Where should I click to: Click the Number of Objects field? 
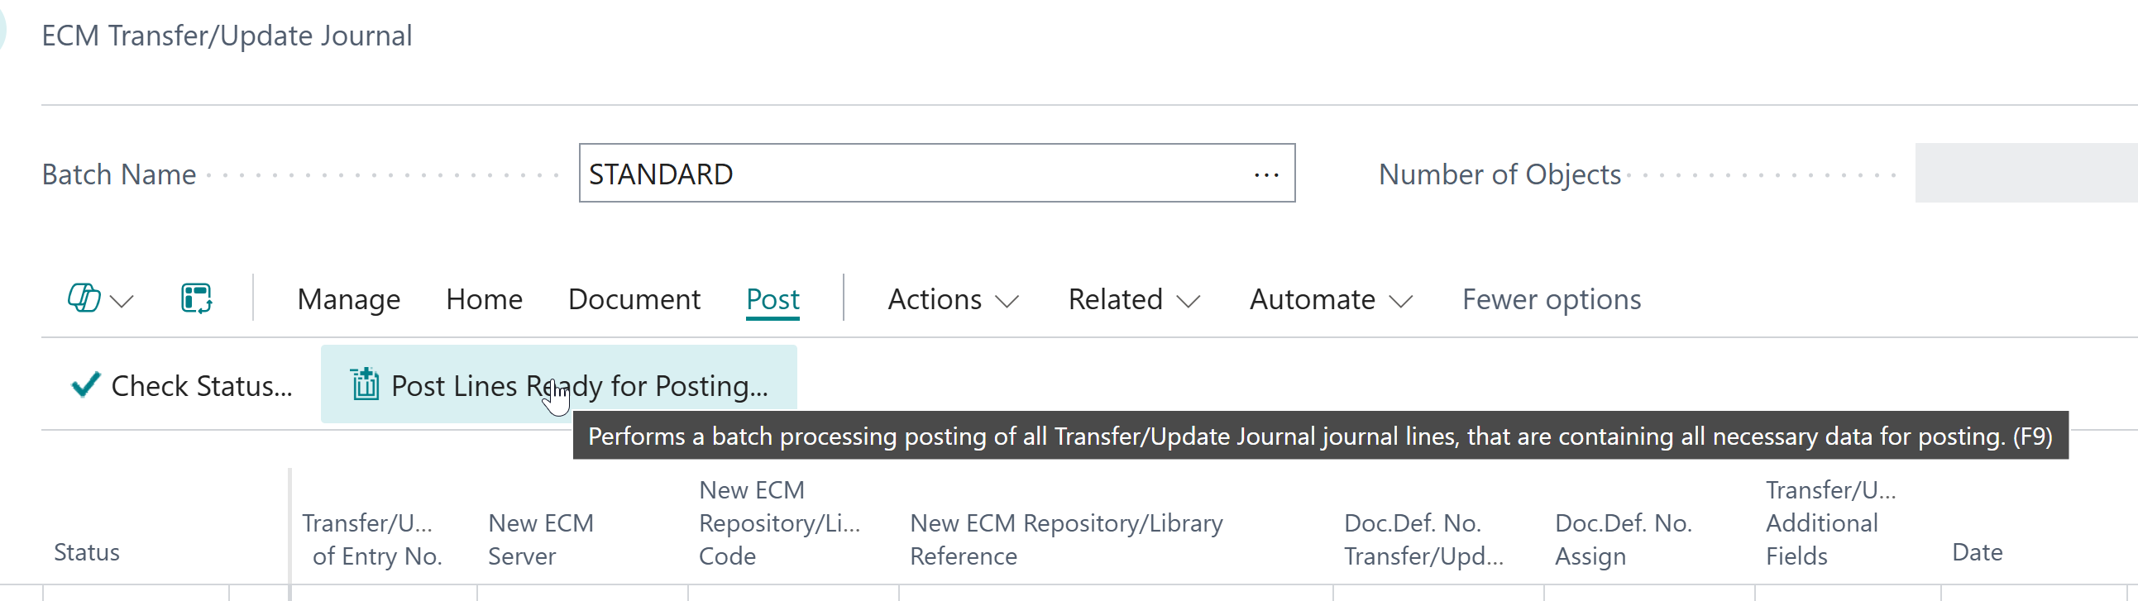point(2026,174)
